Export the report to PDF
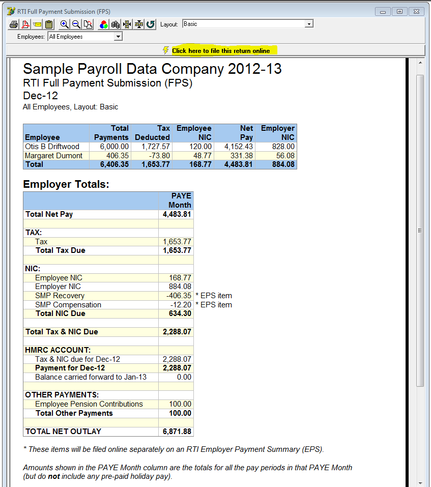 click(x=25, y=24)
